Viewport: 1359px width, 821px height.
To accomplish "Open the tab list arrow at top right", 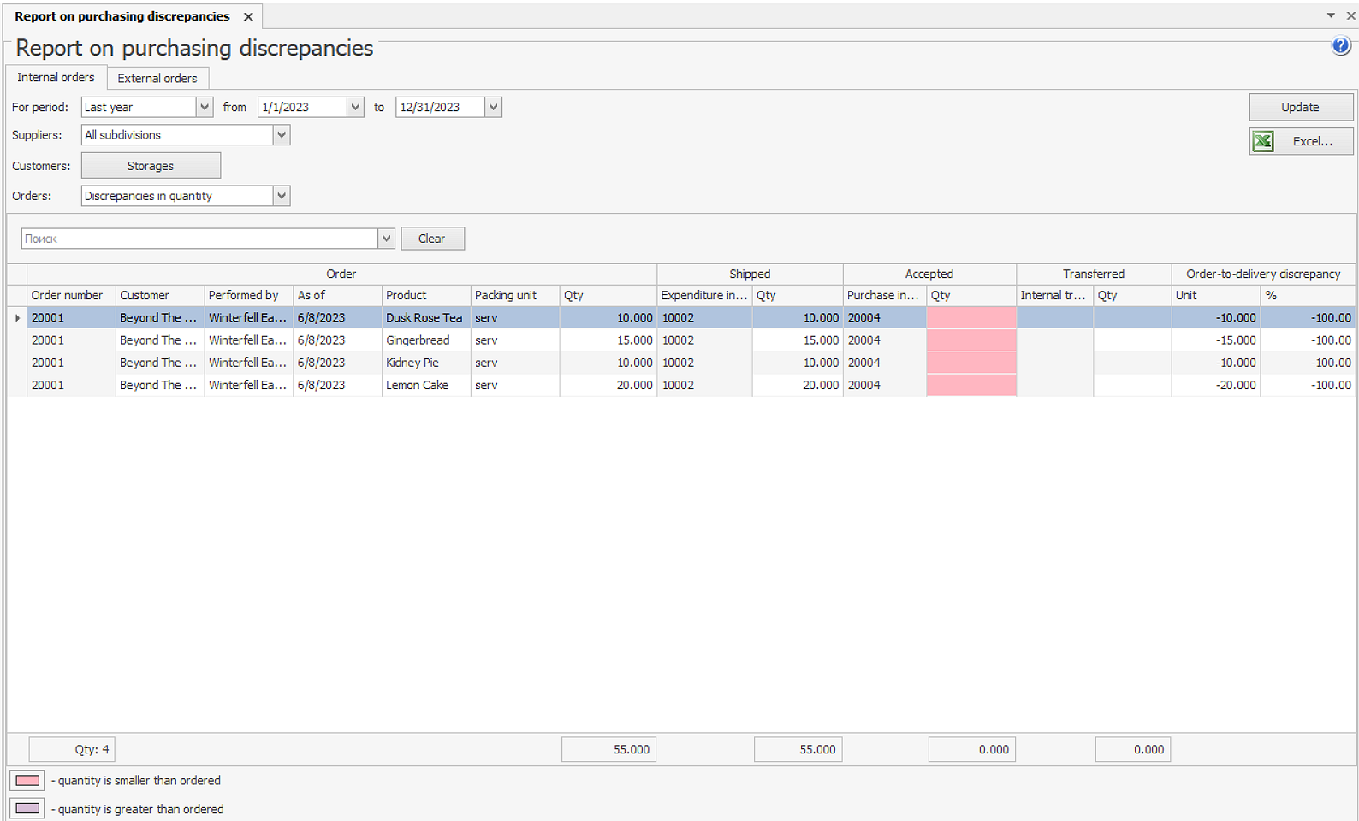I will [x=1331, y=15].
